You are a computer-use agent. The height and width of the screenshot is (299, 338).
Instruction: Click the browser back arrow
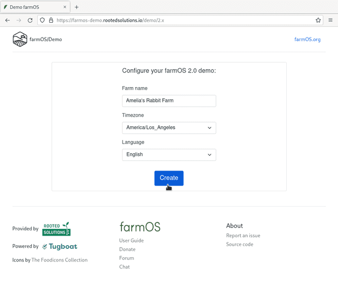(7, 20)
